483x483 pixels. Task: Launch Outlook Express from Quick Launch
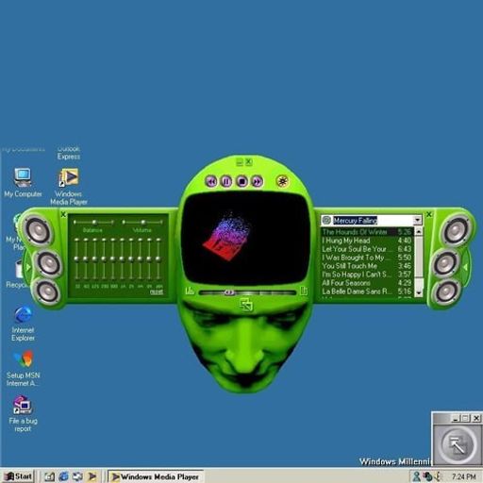point(77,476)
